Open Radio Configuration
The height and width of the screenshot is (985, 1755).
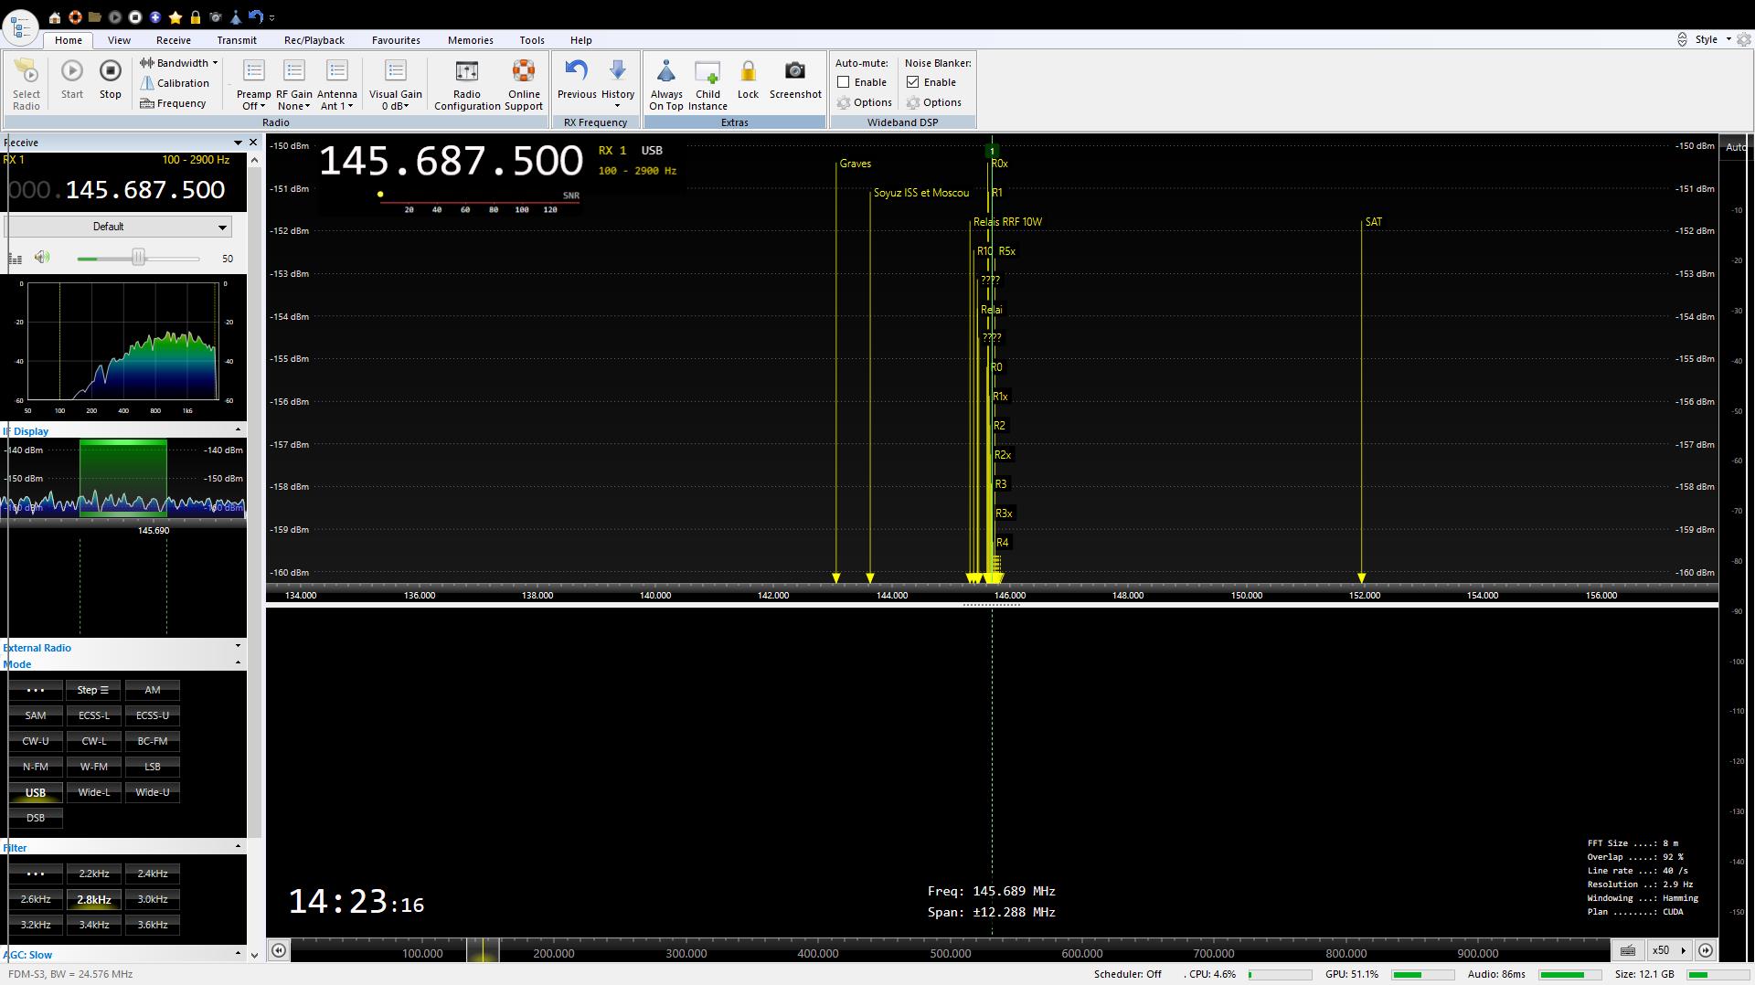466,72
